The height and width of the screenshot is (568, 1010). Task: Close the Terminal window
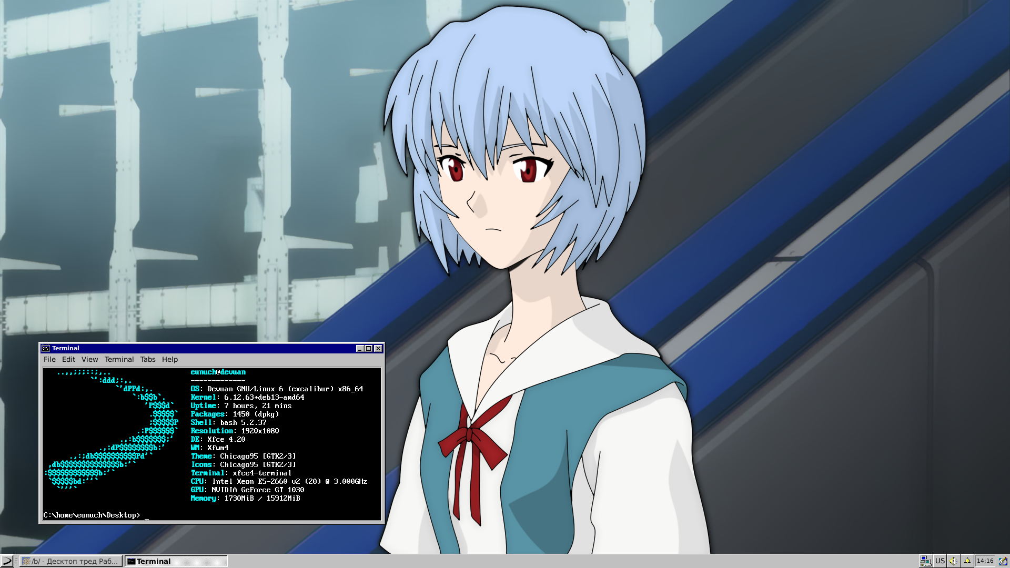click(x=378, y=349)
